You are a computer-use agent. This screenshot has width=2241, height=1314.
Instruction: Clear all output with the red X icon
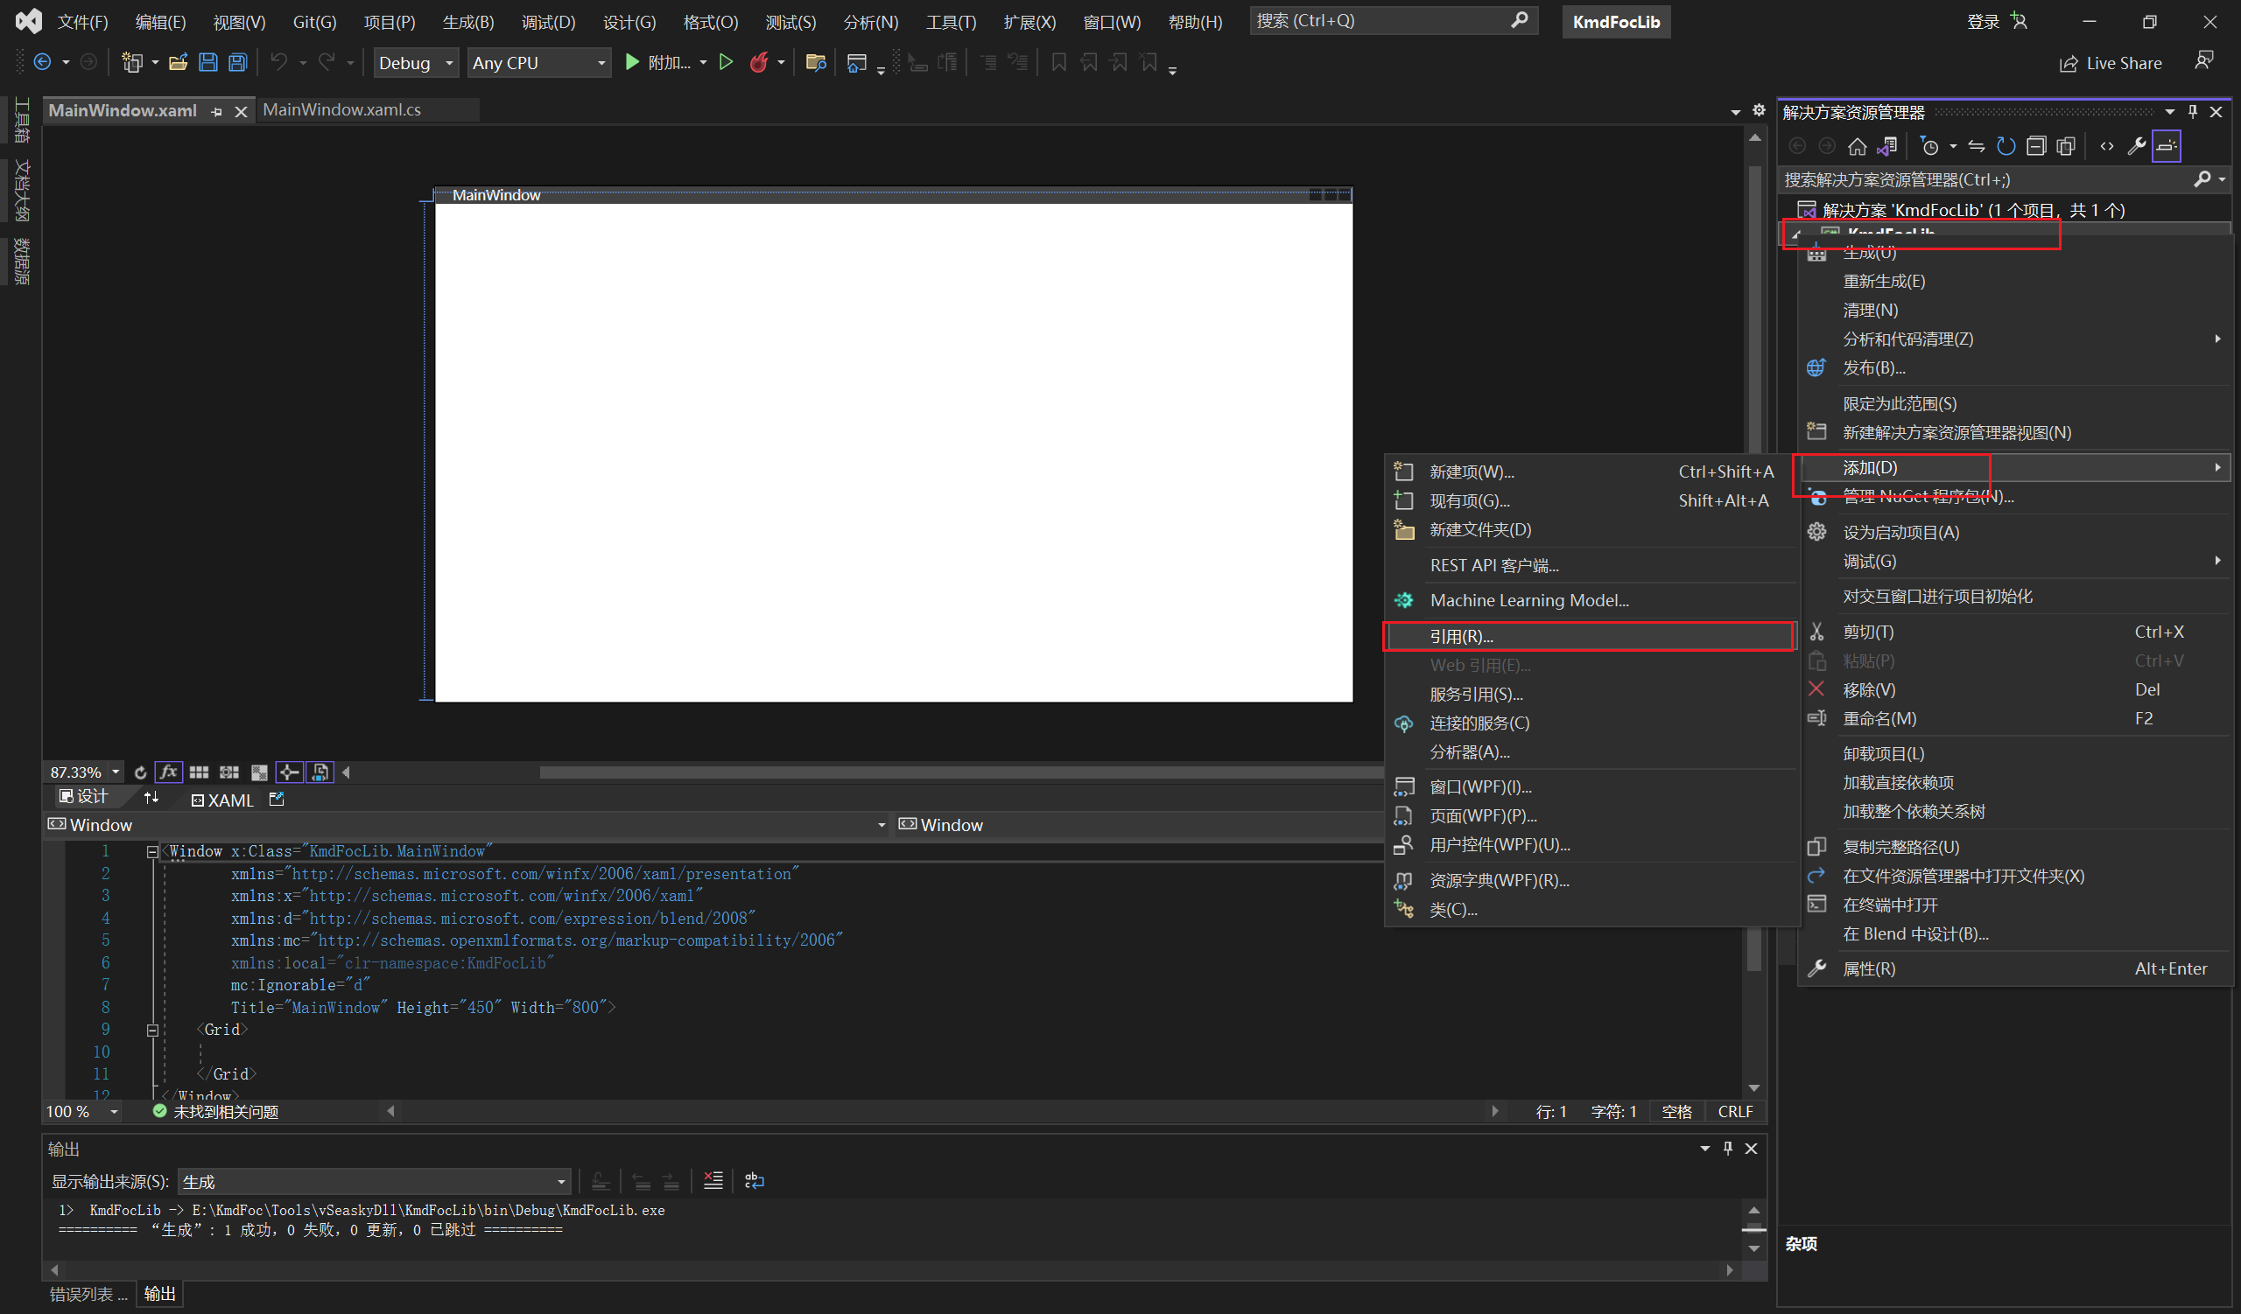click(713, 1181)
